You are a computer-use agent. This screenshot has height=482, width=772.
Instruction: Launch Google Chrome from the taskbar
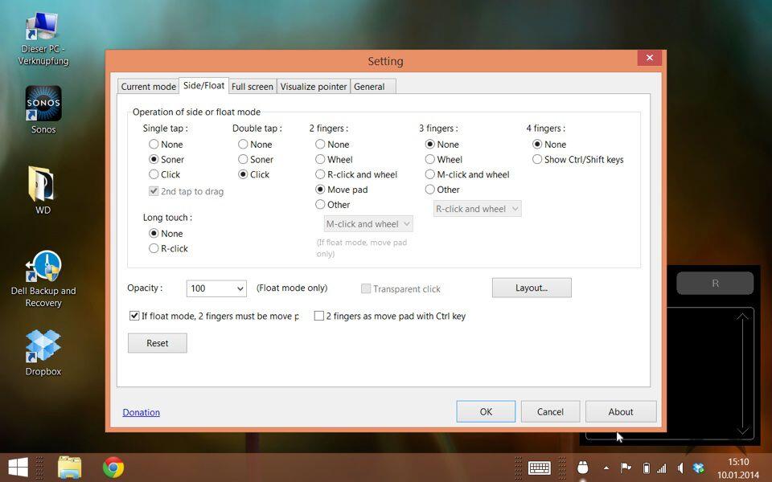click(x=113, y=468)
